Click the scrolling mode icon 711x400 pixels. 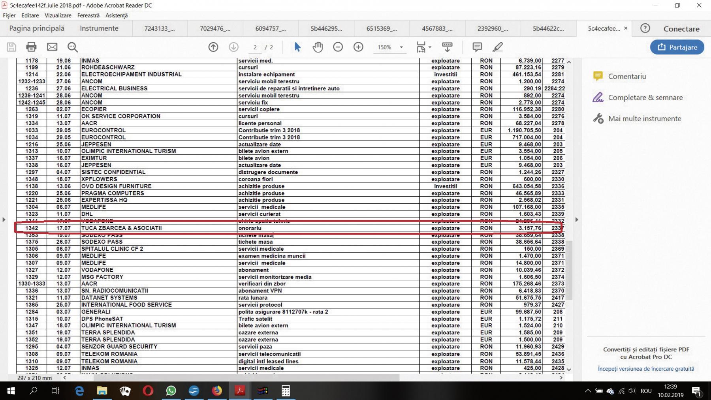coord(447,47)
